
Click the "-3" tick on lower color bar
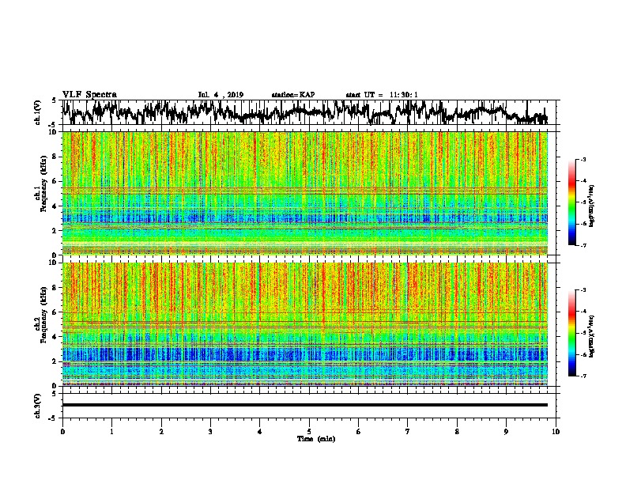click(x=583, y=290)
